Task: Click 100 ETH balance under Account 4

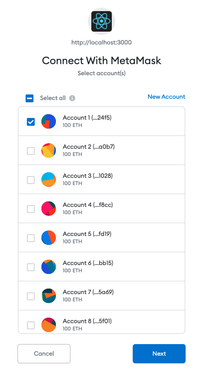Action: (73, 212)
